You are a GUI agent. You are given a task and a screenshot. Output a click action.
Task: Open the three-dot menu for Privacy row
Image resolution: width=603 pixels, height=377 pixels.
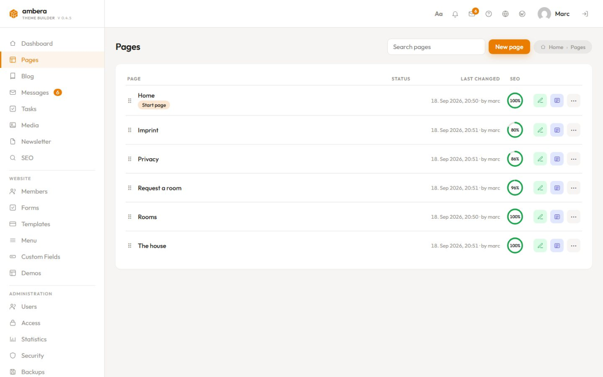click(573, 159)
